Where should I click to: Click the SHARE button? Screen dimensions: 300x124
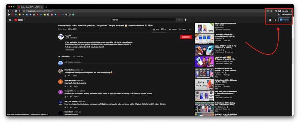pyautogui.click(x=172, y=30)
